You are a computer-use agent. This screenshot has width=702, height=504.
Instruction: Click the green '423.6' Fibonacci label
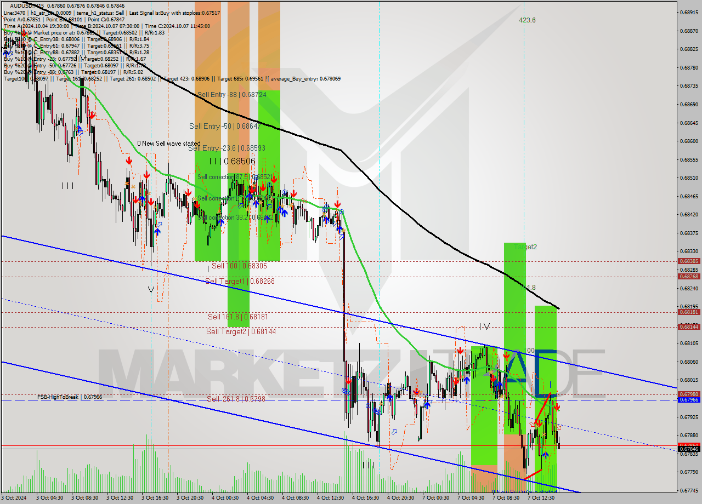point(527,20)
